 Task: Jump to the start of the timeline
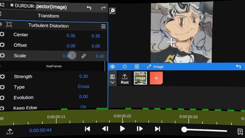pyautogui.click(x=87, y=129)
